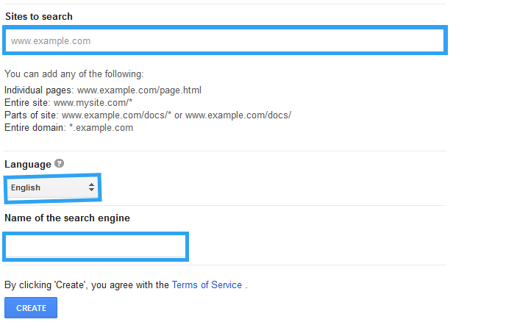Focus the Name of the search engine field

96,246
